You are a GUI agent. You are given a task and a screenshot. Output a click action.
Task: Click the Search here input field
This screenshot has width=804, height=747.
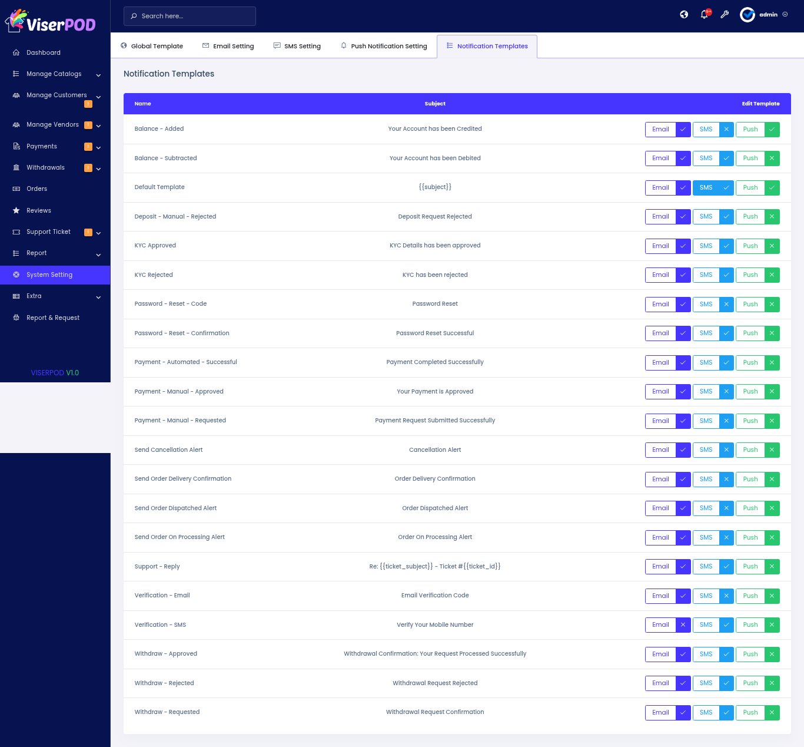pyautogui.click(x=190, y=16)
